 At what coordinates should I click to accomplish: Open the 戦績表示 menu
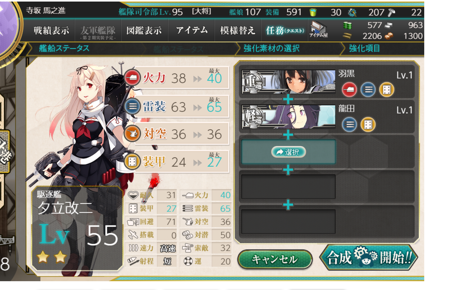[x=51, y=31]
